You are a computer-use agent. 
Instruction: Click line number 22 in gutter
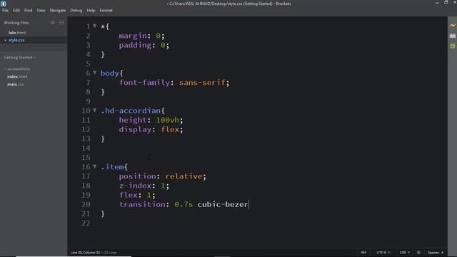86,223
